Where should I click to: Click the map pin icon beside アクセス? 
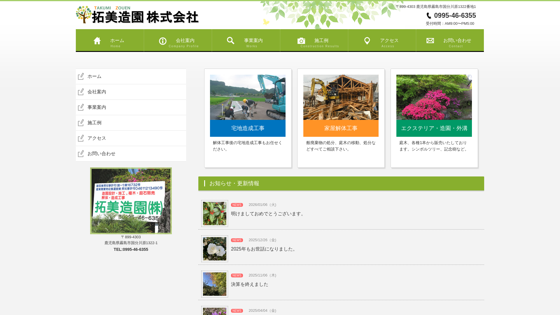(367, 41)
